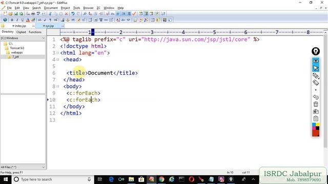Viewport: 328px width, 184px height.
Task: Click the Font color A icon
Action: pyautogui.click(x=28, y=20)
